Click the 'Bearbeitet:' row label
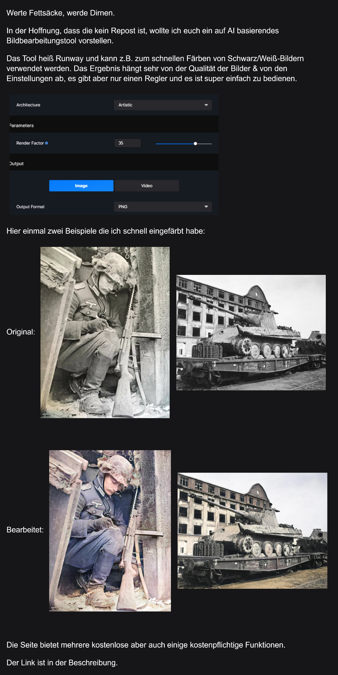338x675 pixels. point(25,530)
